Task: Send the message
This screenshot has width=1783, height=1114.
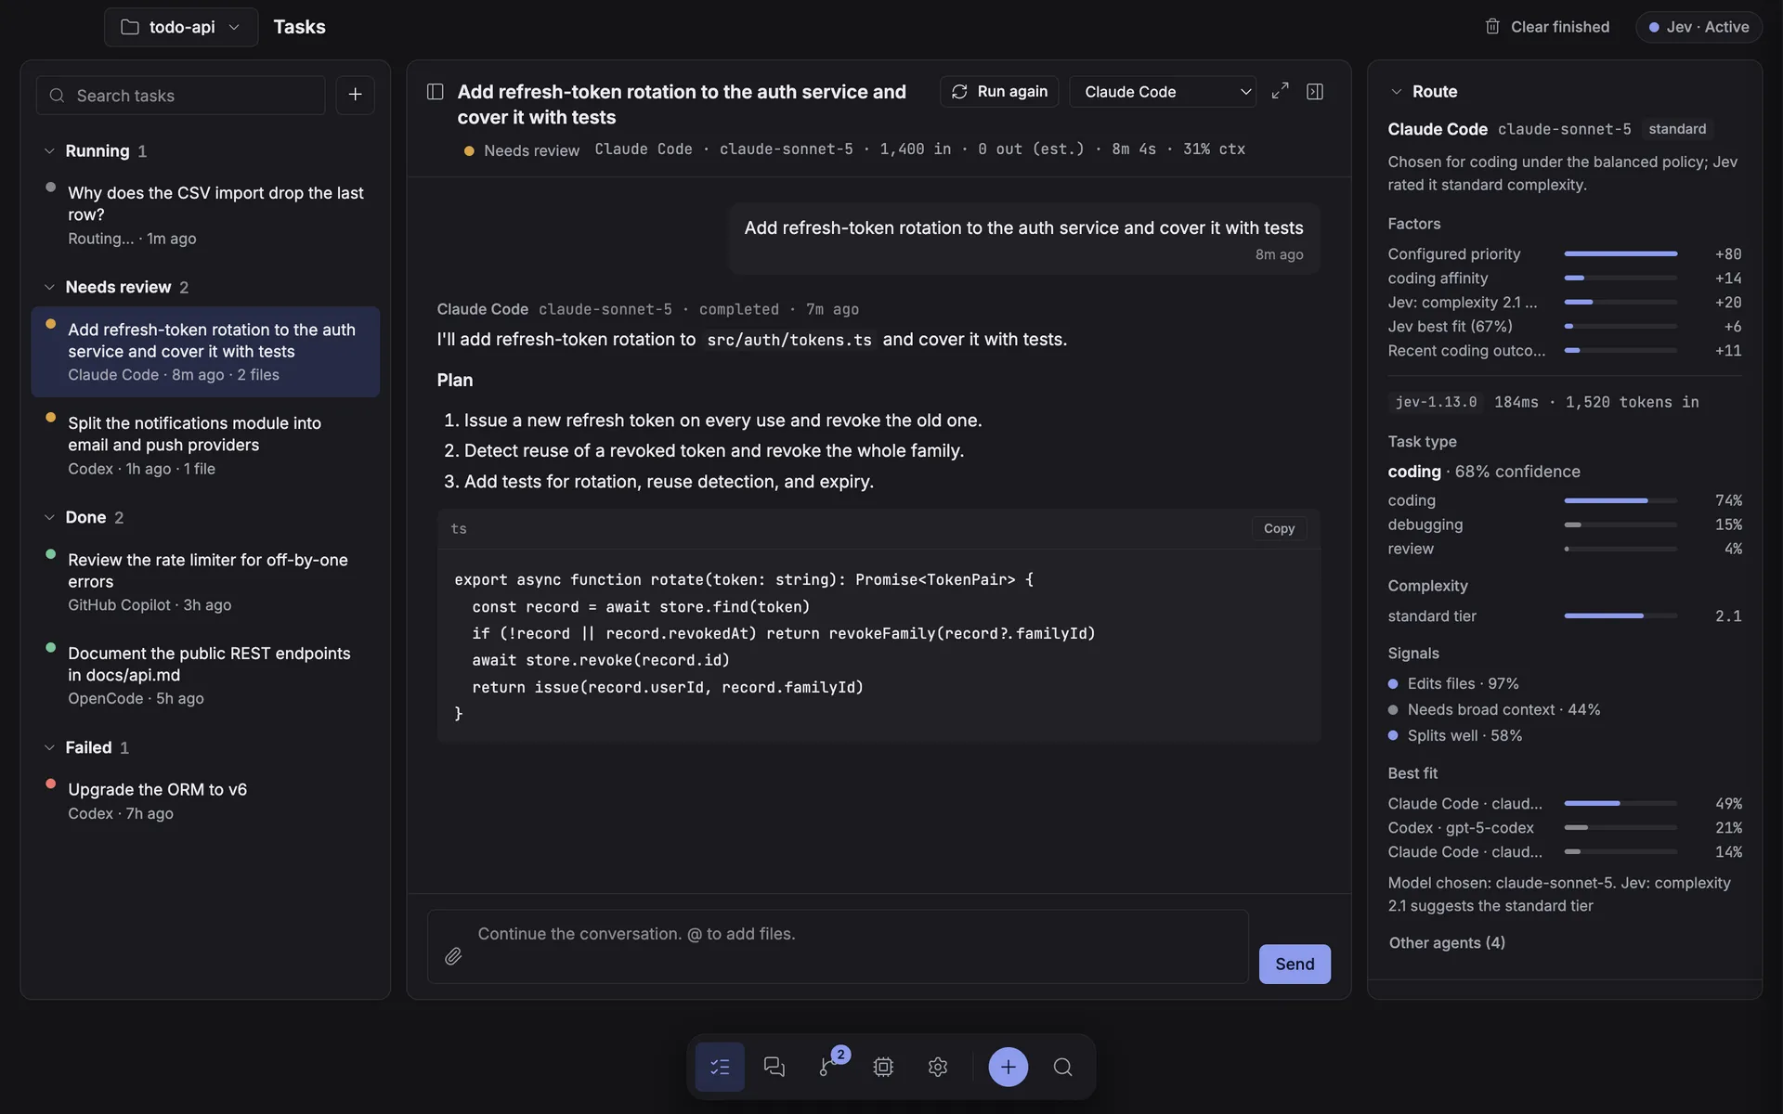Action: pos(1295,964)
